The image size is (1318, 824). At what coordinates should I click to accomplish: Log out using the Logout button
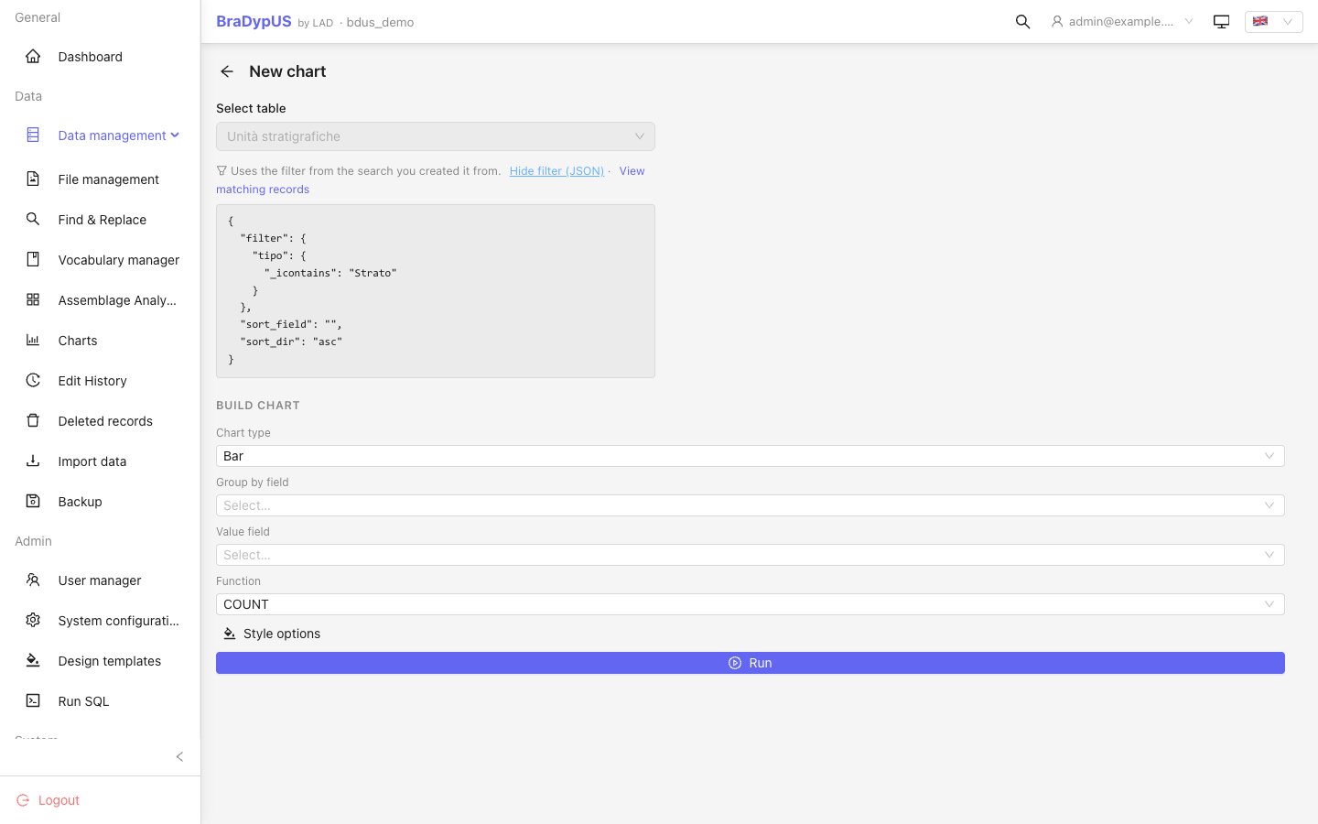49,800
